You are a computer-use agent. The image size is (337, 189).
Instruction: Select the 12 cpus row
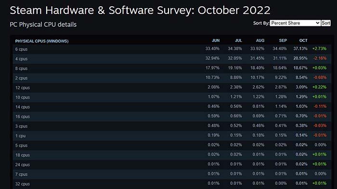pos(172,87)
